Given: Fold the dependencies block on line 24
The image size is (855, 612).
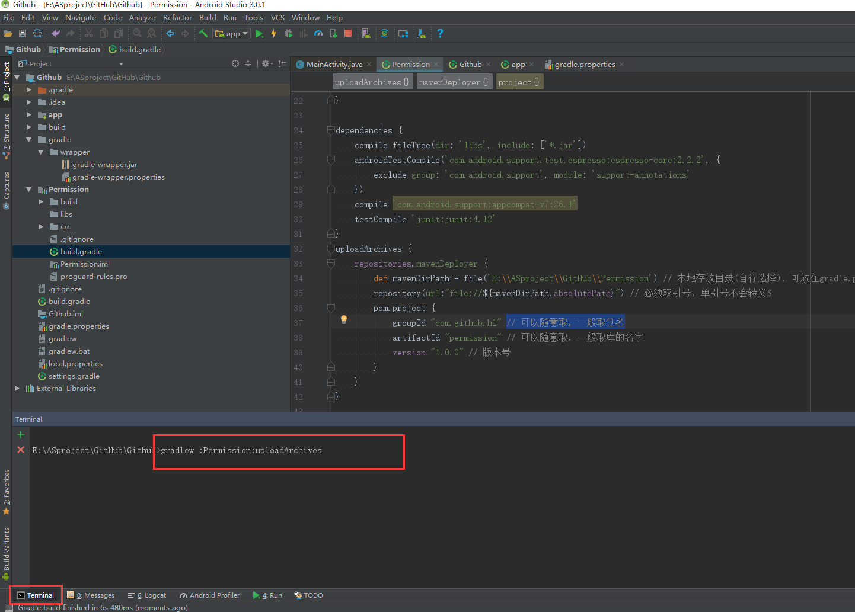Looking at the screenshot, I should (331, 130).
